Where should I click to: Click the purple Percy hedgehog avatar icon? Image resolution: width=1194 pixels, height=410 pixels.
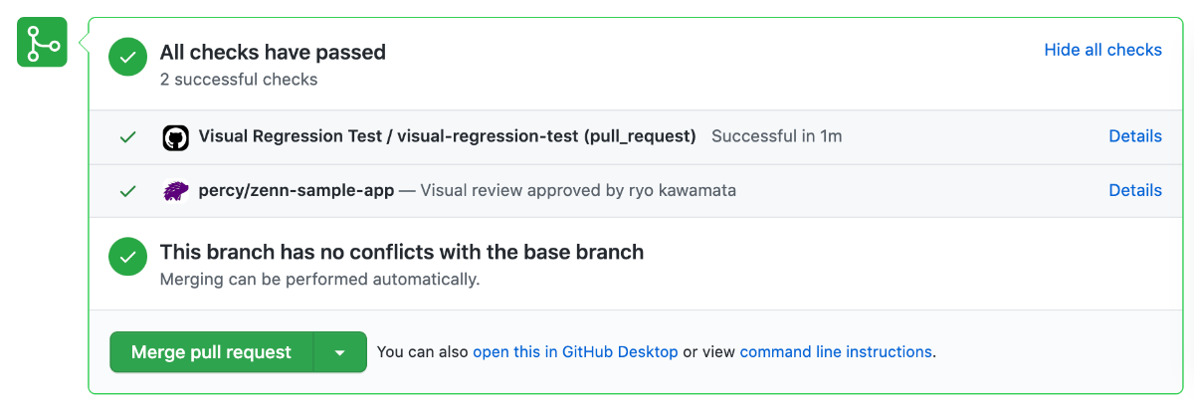(x=175, y=191)
